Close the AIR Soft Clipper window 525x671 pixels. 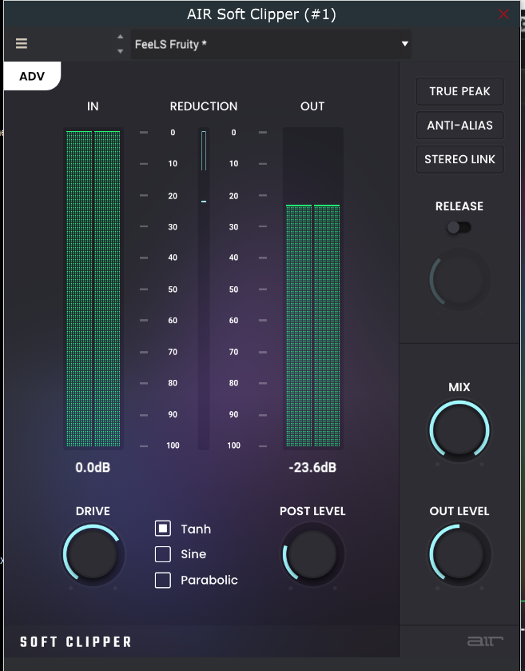(x=503, y=14)
